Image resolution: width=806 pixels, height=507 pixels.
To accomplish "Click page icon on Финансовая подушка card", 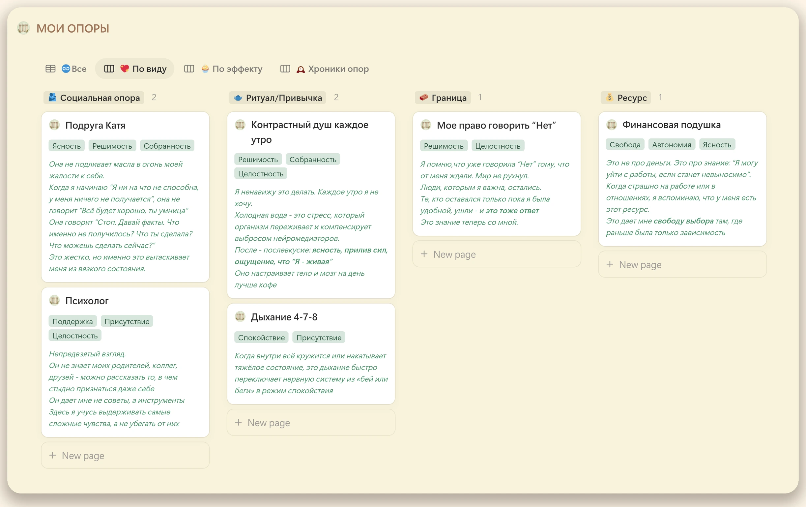I will point(612,125).
